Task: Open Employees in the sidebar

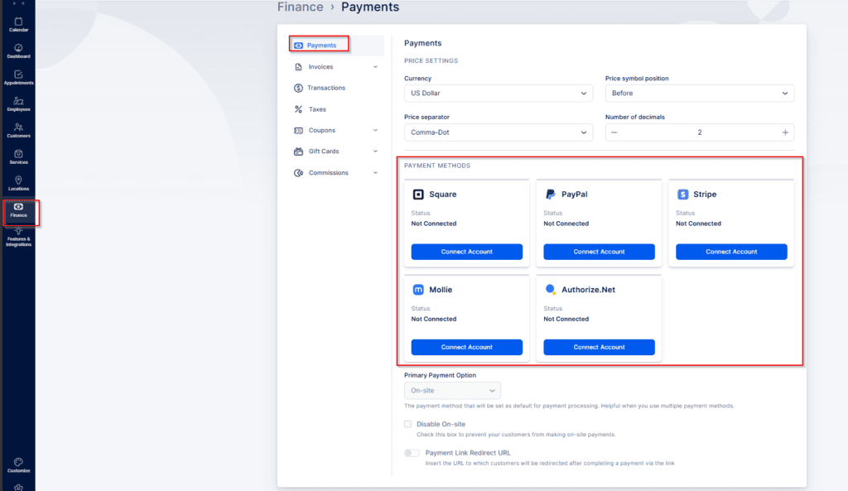Action: 18,104
